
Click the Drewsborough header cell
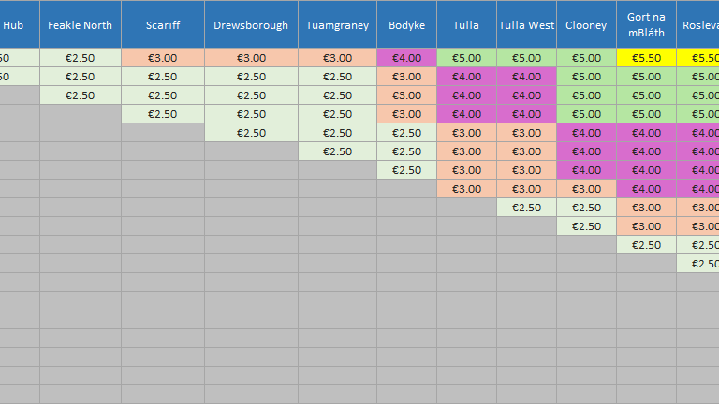251,24
